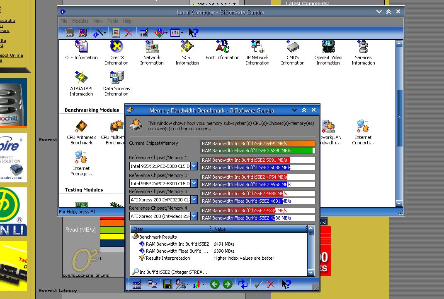Viewport: 444px width, 299px height.
Task: Open the Modules menu
Action: pyautogui.click(x=80, y=21)
